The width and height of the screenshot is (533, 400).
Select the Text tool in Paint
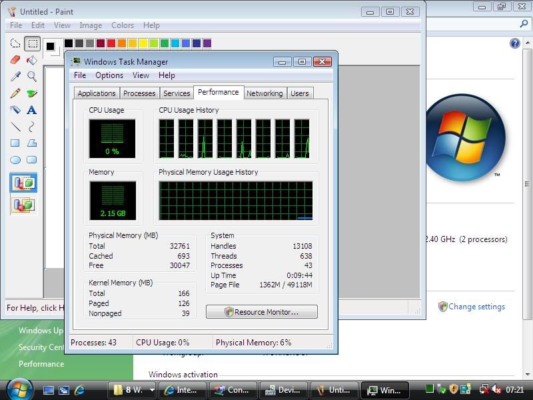pyautogui.click(x=32, y=110)
